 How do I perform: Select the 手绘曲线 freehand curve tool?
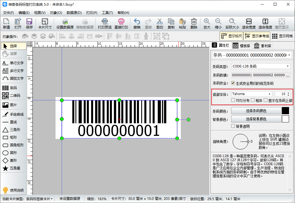pyautogui.click(x=14, y=114)
